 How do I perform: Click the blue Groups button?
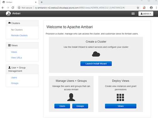click(80, 106)
